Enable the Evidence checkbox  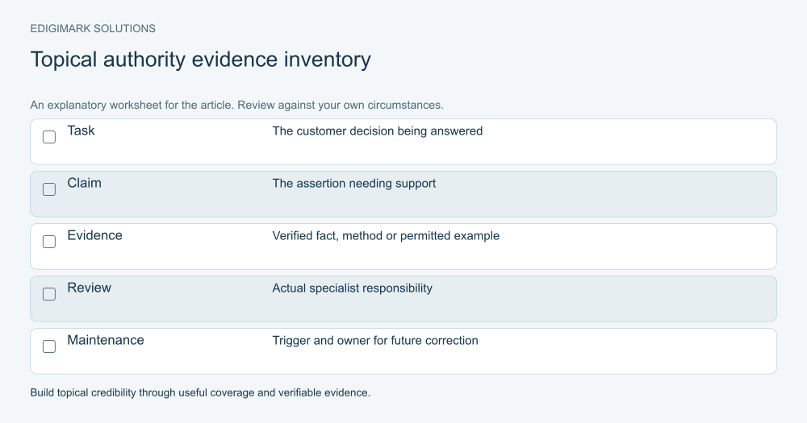click(x=49, y=242)
